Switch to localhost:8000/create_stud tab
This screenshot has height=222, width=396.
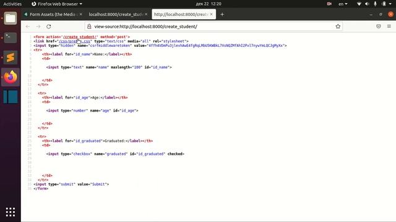(116, 14)
